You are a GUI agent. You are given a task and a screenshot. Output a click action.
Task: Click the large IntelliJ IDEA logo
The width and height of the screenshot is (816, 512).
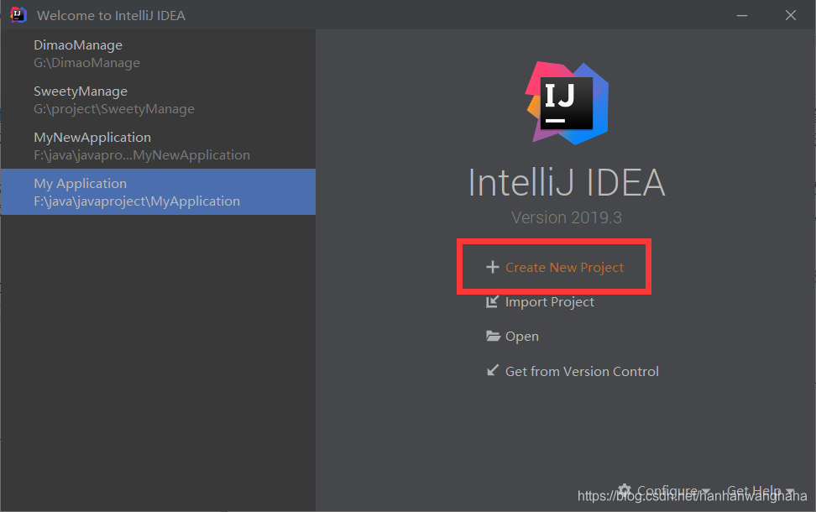point(567,103)
